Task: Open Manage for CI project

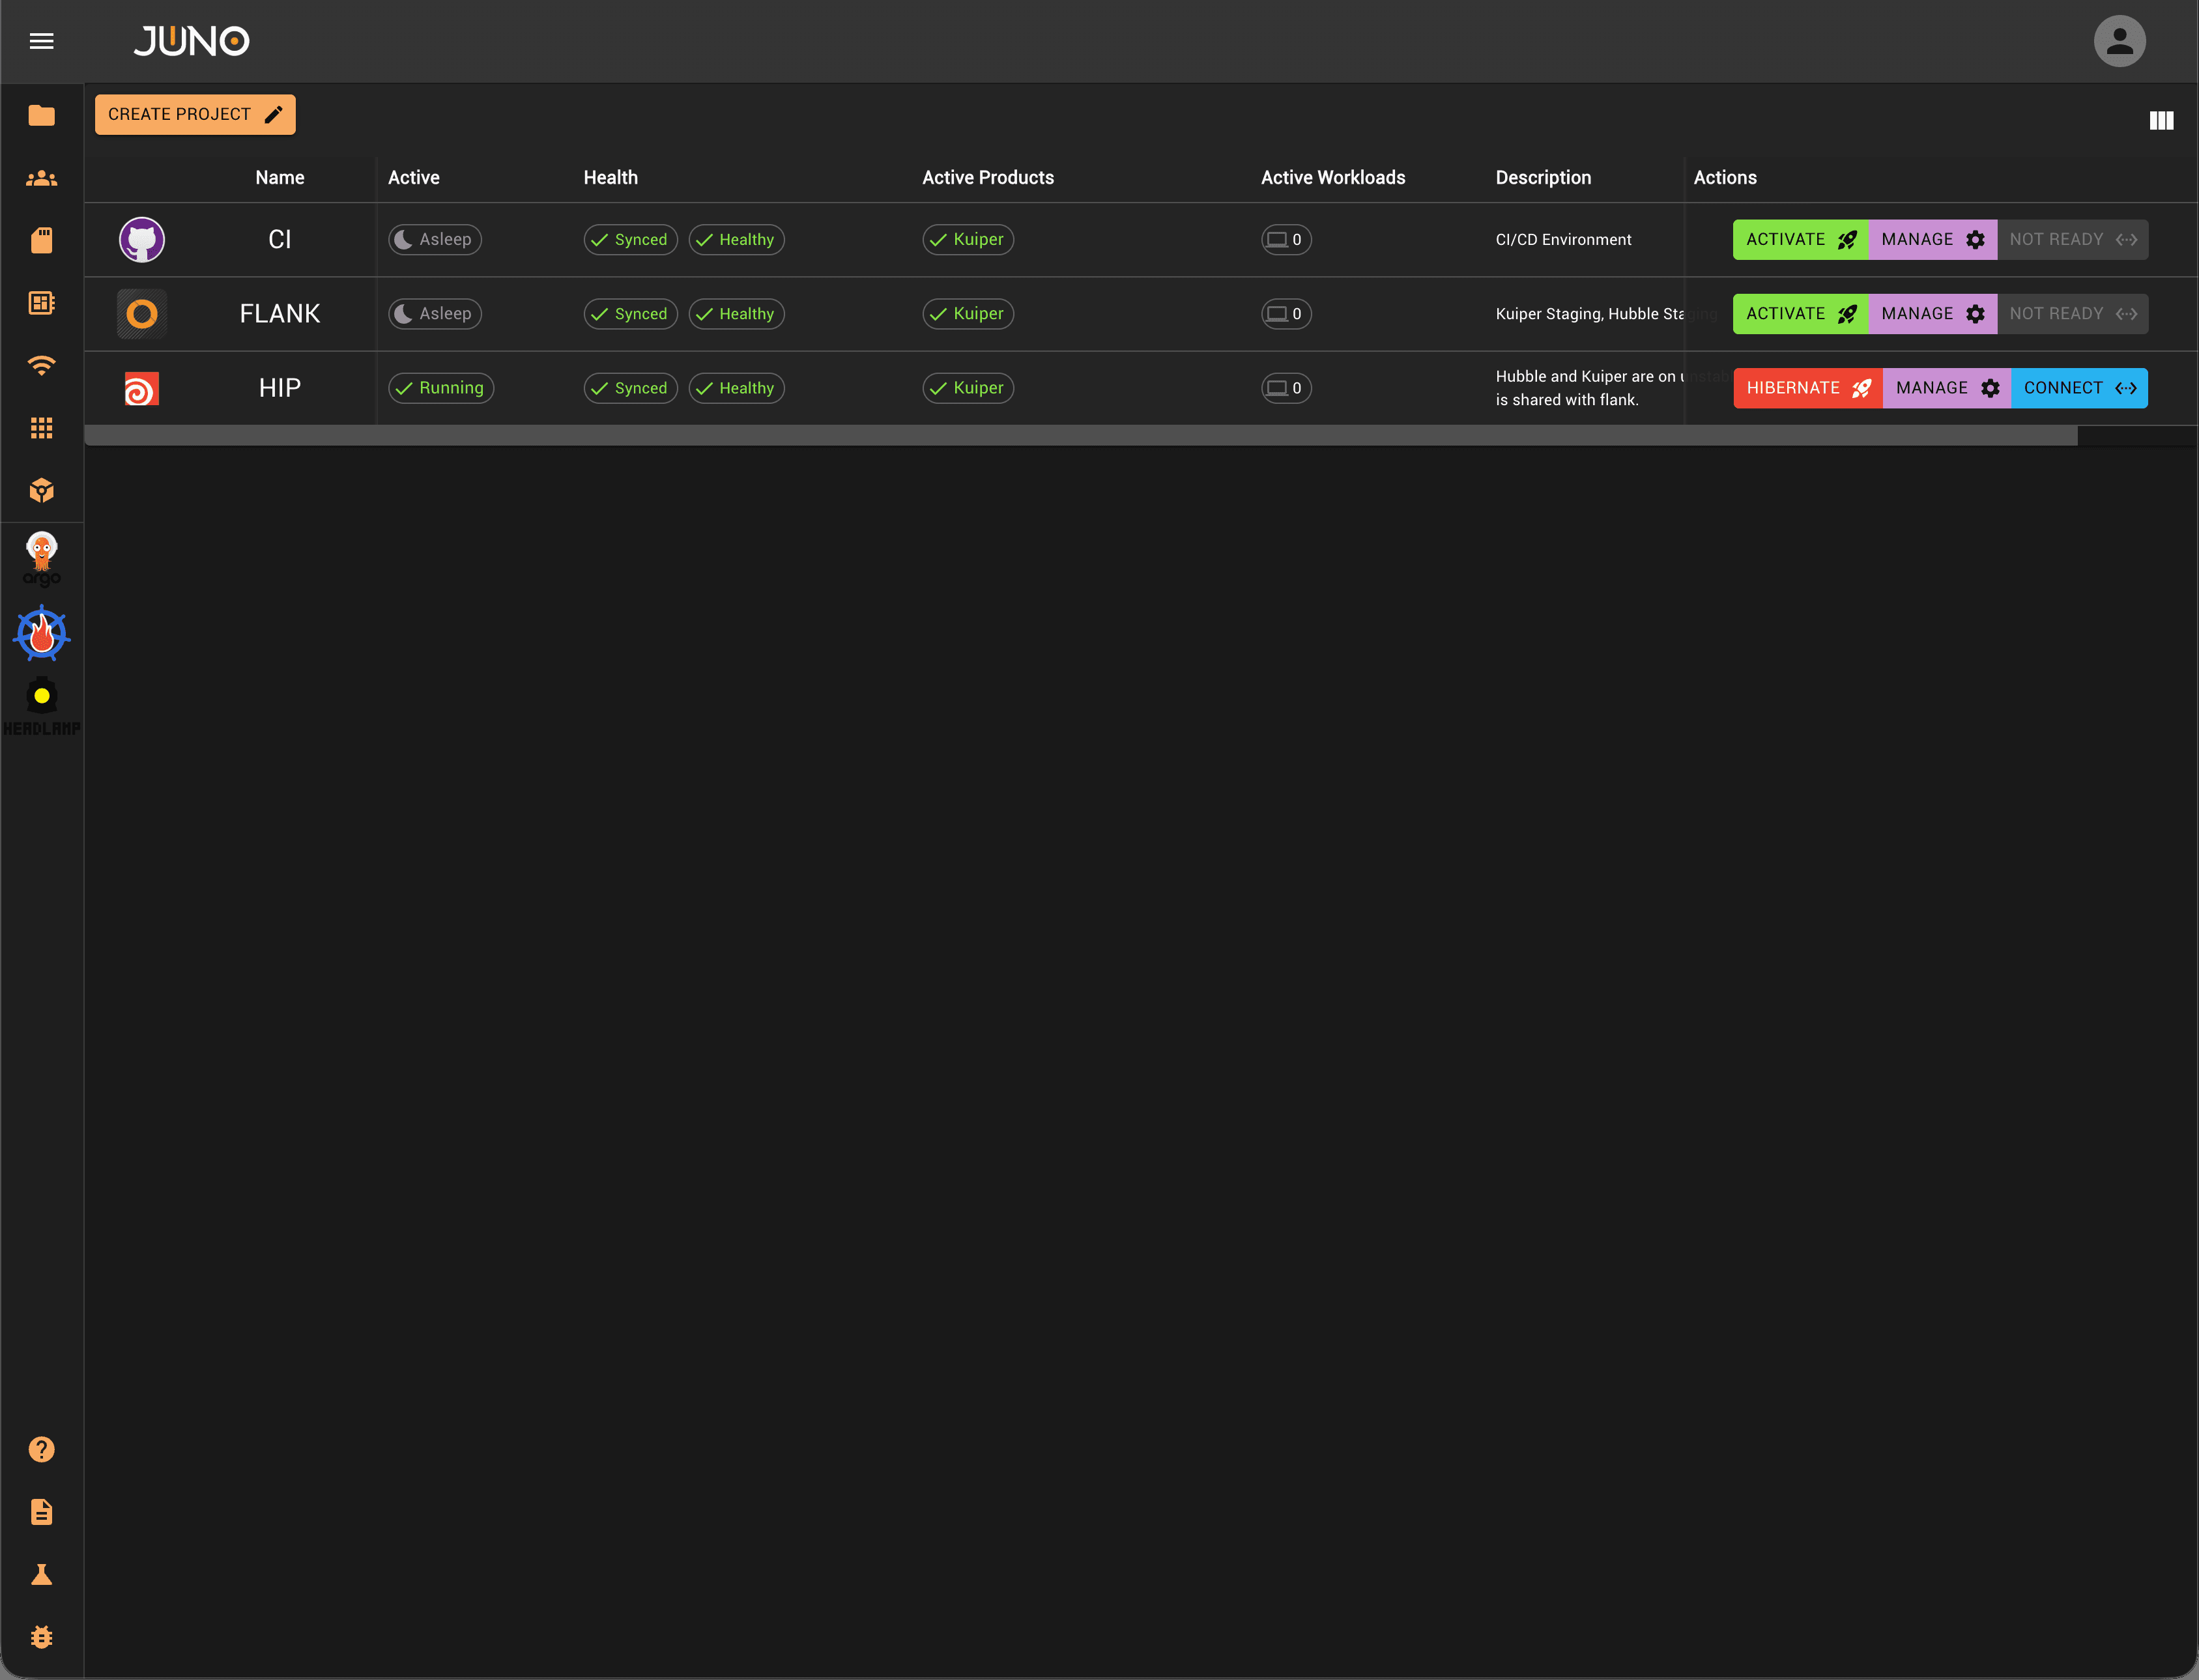Action: [x=1931, y=240]
